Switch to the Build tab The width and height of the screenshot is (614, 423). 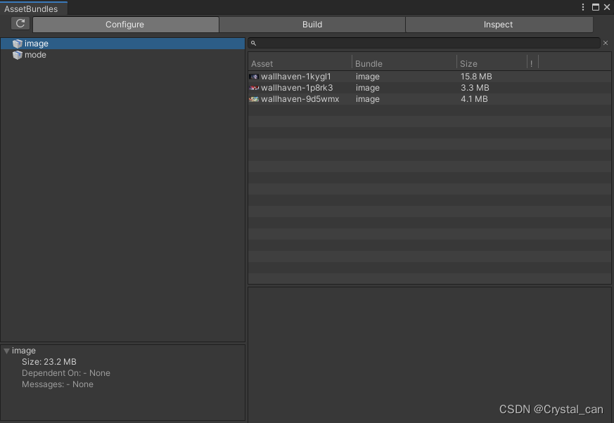point(312,24)
